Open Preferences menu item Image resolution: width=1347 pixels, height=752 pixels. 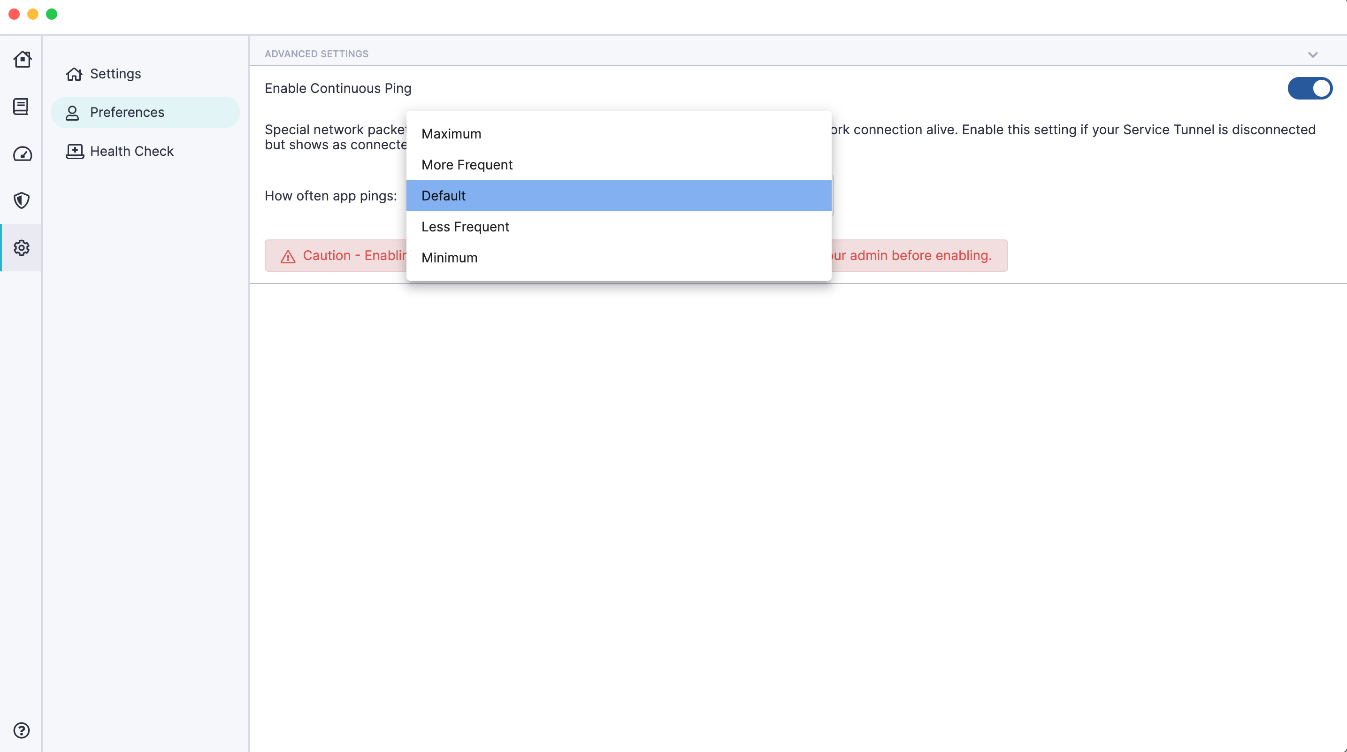(127, 113)
